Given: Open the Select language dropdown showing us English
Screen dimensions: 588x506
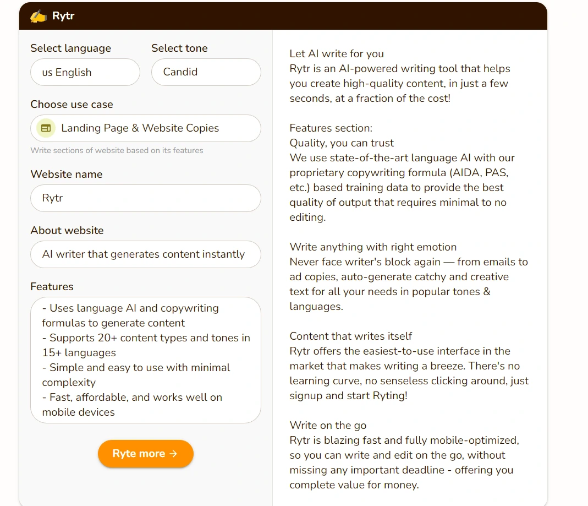Looking at the screenshot, I should [x=85, y=72].
